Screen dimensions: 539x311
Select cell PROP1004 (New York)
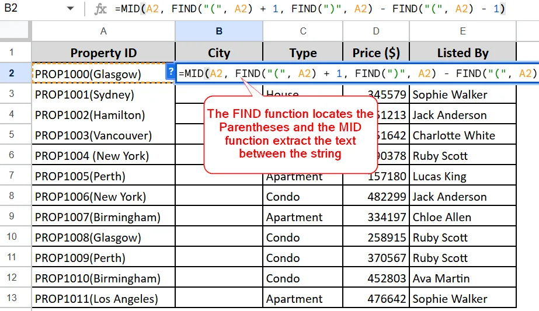103,155
